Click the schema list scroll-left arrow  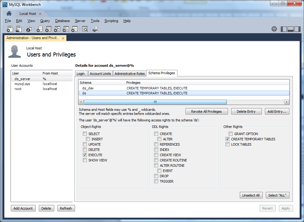click(81, 102)
